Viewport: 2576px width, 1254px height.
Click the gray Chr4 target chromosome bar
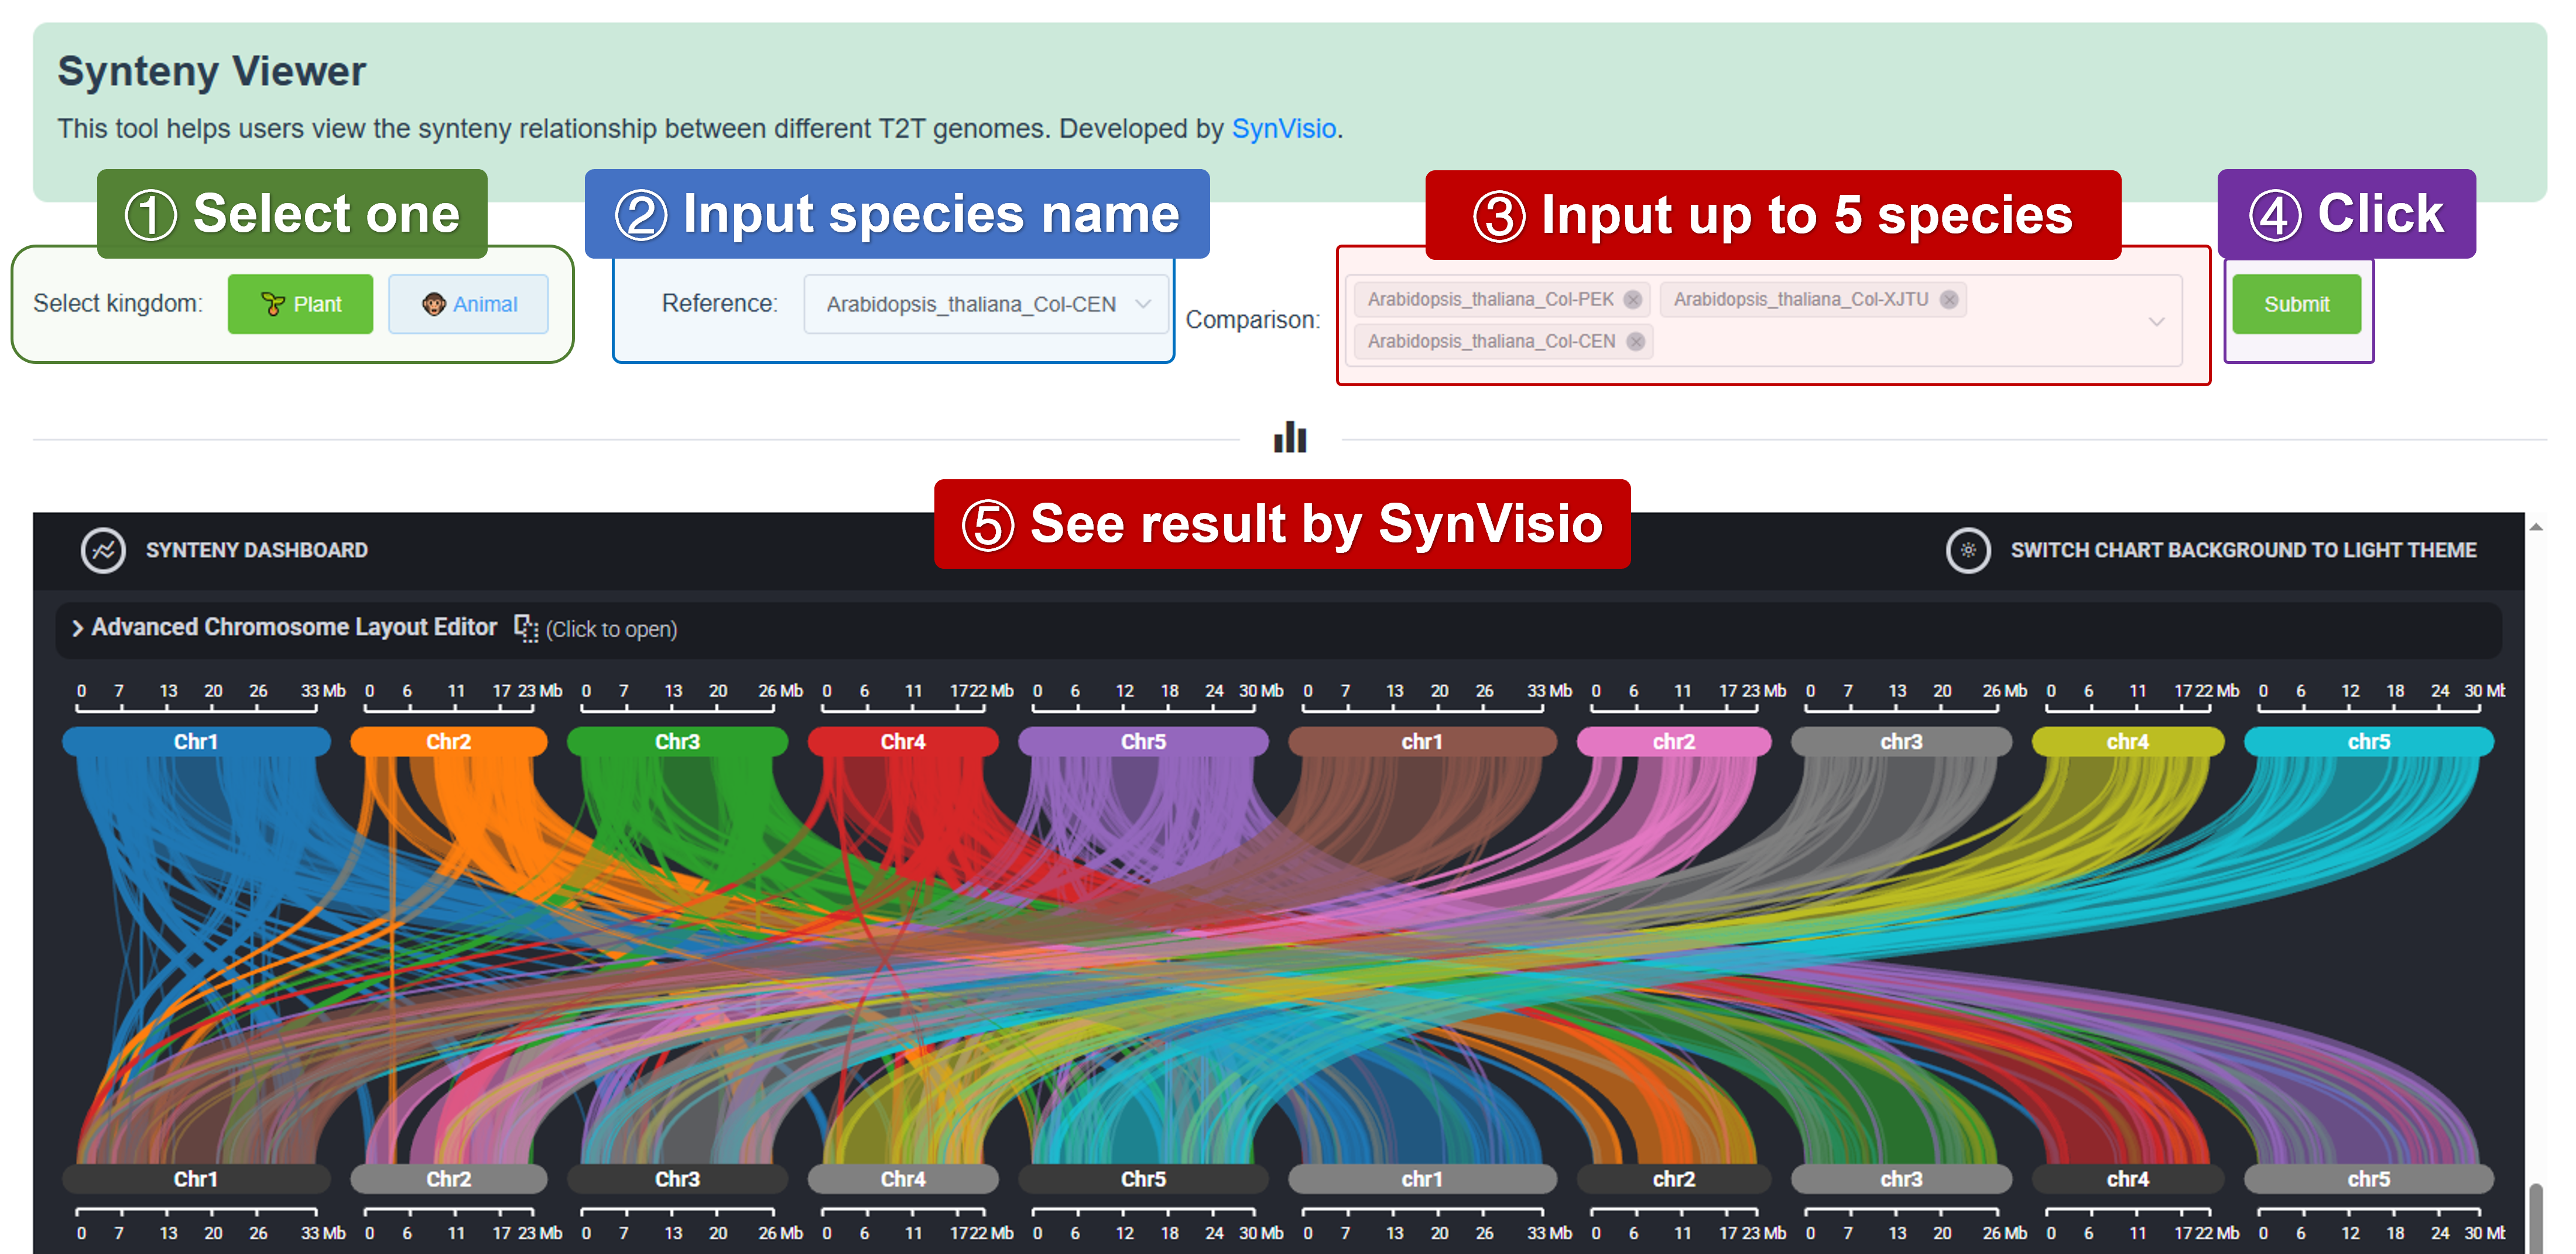coord(902,1179)
